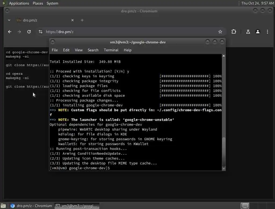Click 'Arming ConditionNeedsUpdate' line
This screenshot has width=275, height=209.
coord(88,154)
